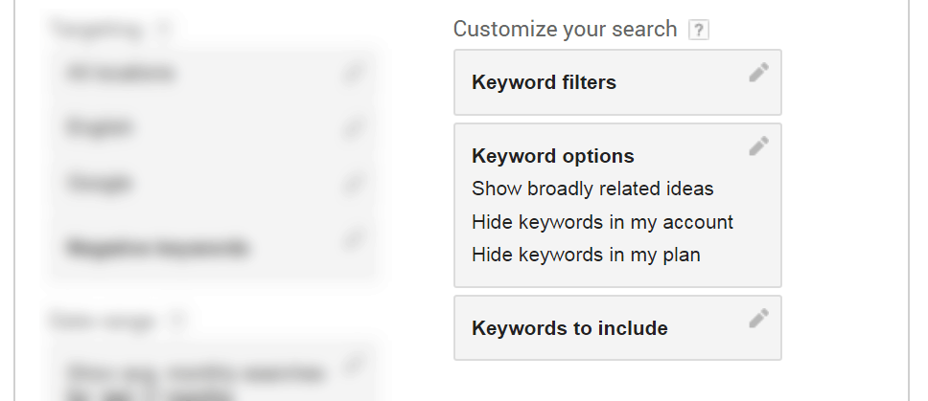Open the All locations targeting row
The height and width of the screenshot is (401, 928).
click(214, 74)
